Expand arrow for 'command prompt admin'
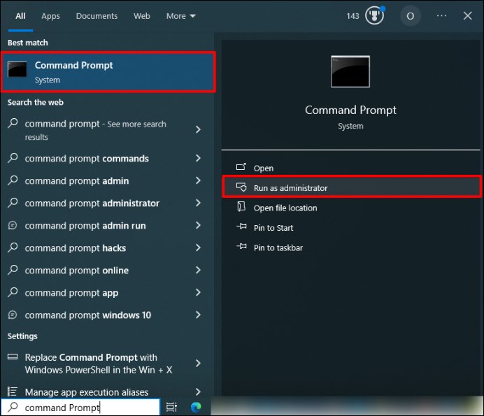 198,180
